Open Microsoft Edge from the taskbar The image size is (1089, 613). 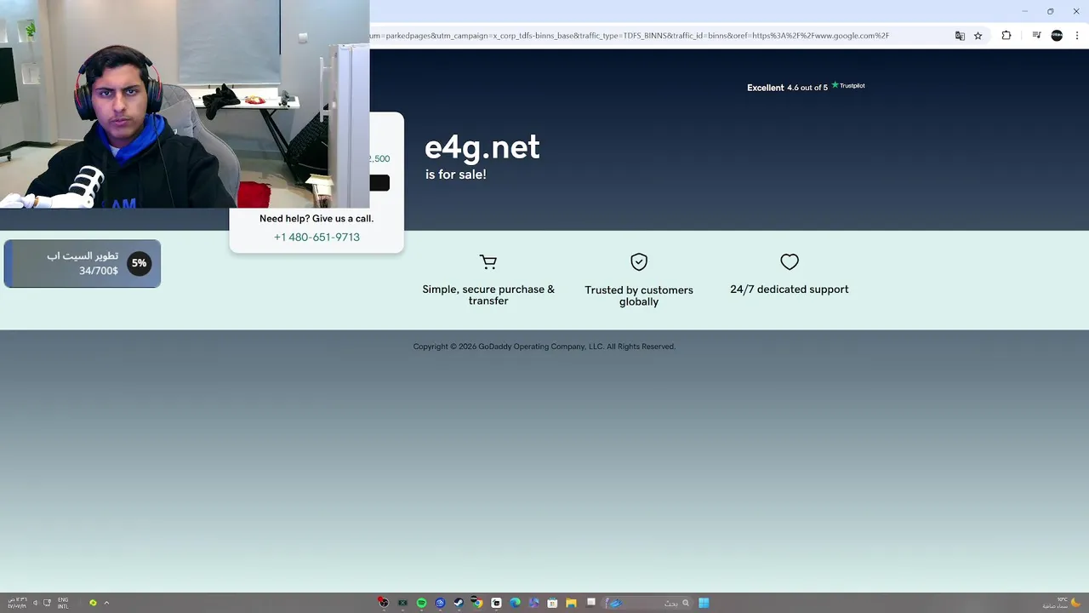pyautogui.click(x=515, y=603)
